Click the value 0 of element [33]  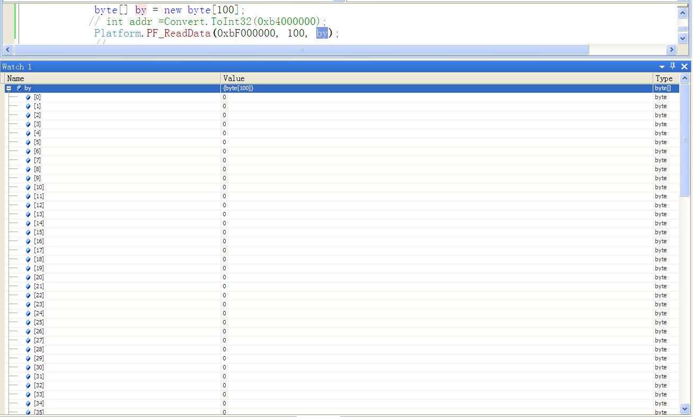(224, 394)
